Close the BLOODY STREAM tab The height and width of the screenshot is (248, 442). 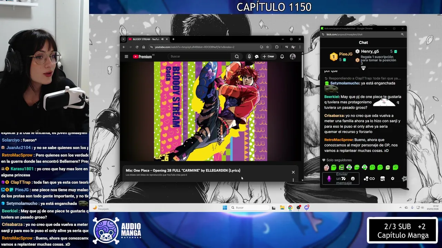pos(167,39)
